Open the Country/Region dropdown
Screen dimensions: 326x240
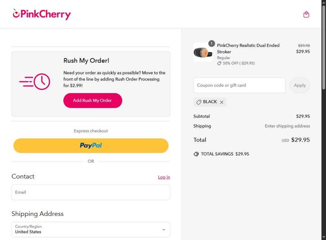(x=91, y=229)
